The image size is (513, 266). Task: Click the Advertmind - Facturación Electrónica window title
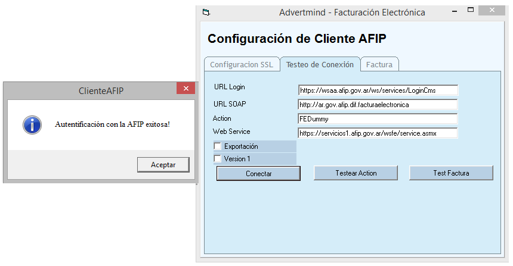pos(352,12)
